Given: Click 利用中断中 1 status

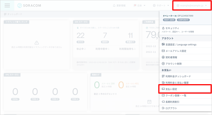Looking at the screenshot, I should point(102,49).
